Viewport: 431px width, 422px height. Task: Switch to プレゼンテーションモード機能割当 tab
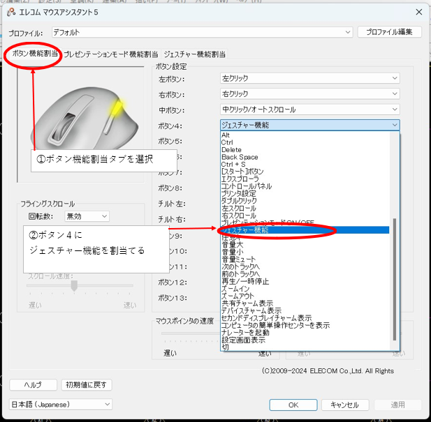(x=111, y=54)
